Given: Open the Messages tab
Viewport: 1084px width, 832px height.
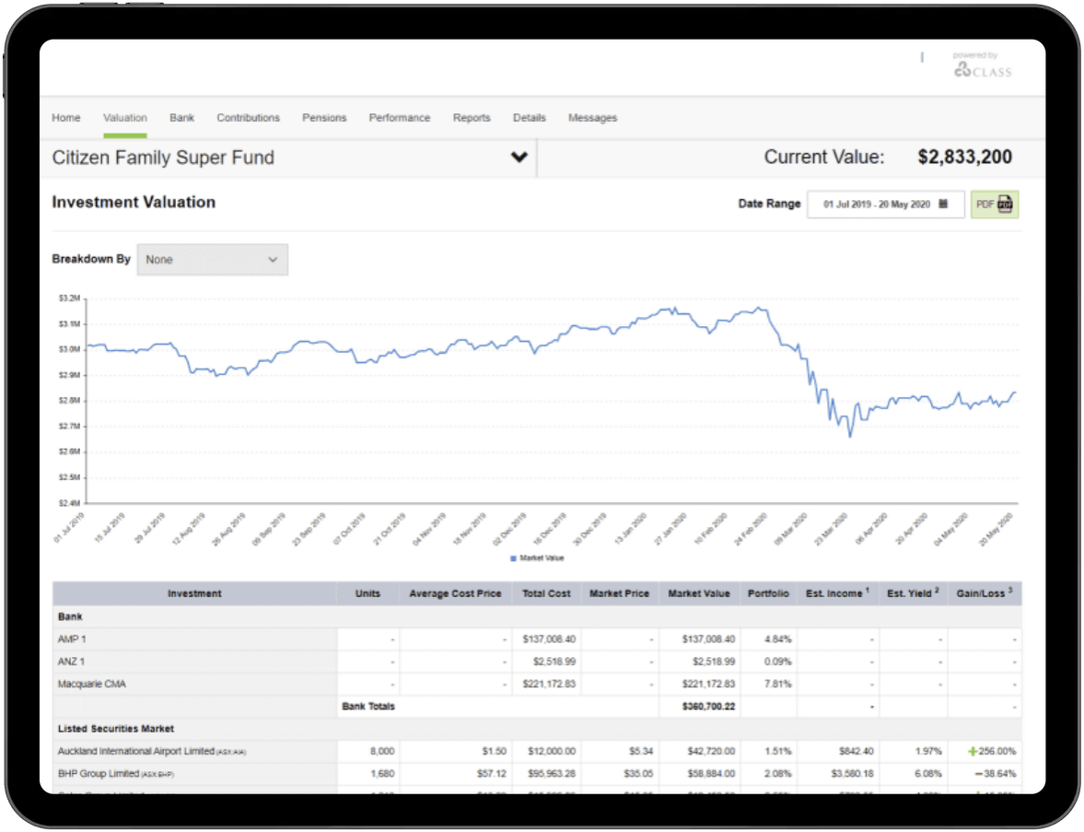Looking at the screenshot, I should [x=592, y=118].
